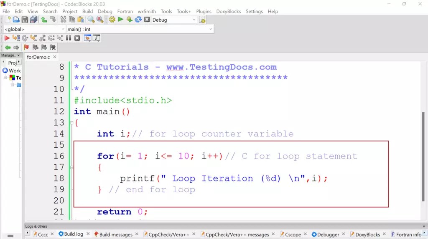
Task: Select the Projects tab in Management
Action: (x=12, y=63)
